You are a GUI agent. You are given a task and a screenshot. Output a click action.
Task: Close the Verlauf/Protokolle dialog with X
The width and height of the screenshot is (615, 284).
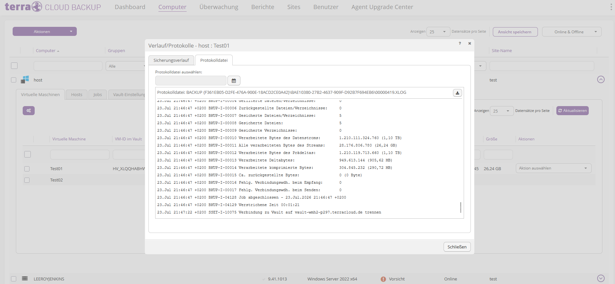coord(470,43)
